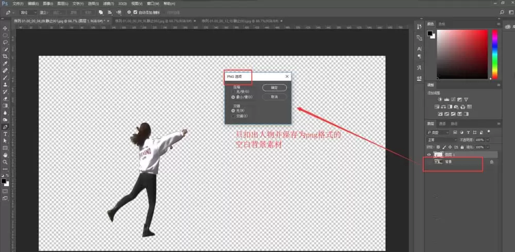515x252 pixels.
Task: Enable the 自动添加/删除 checkbox
Action: point(135,12)
